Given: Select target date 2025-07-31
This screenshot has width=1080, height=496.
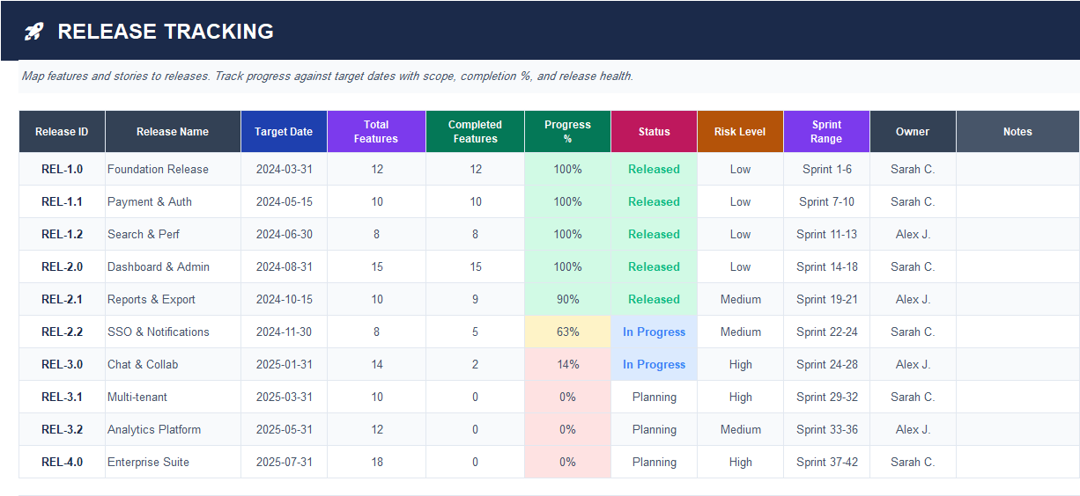Looking at the screenshot, I should point(284,462).
